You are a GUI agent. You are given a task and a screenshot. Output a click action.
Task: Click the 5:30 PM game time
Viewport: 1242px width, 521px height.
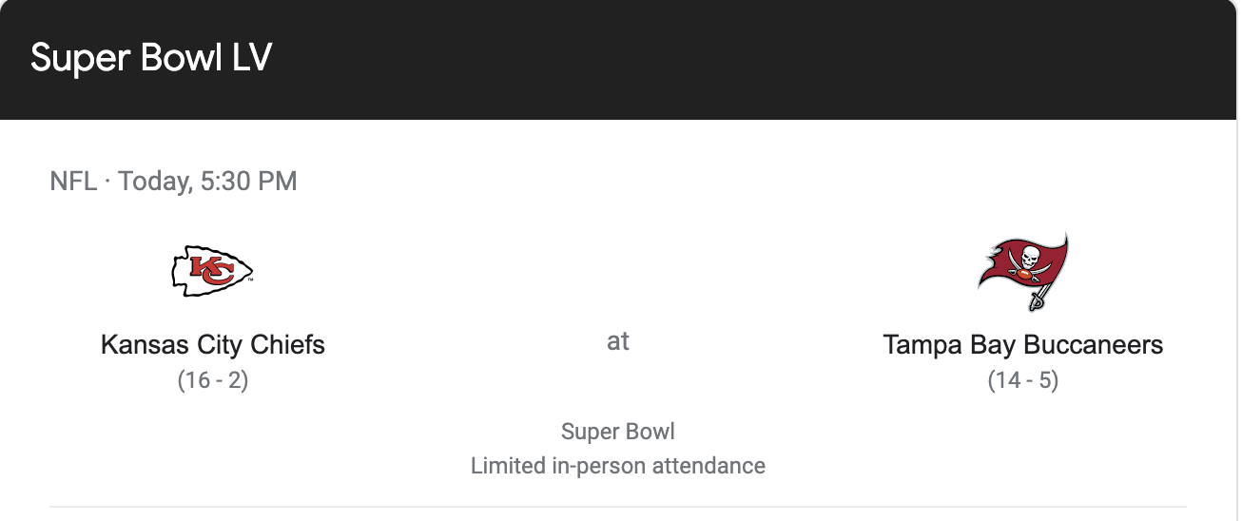coord(249,181)
